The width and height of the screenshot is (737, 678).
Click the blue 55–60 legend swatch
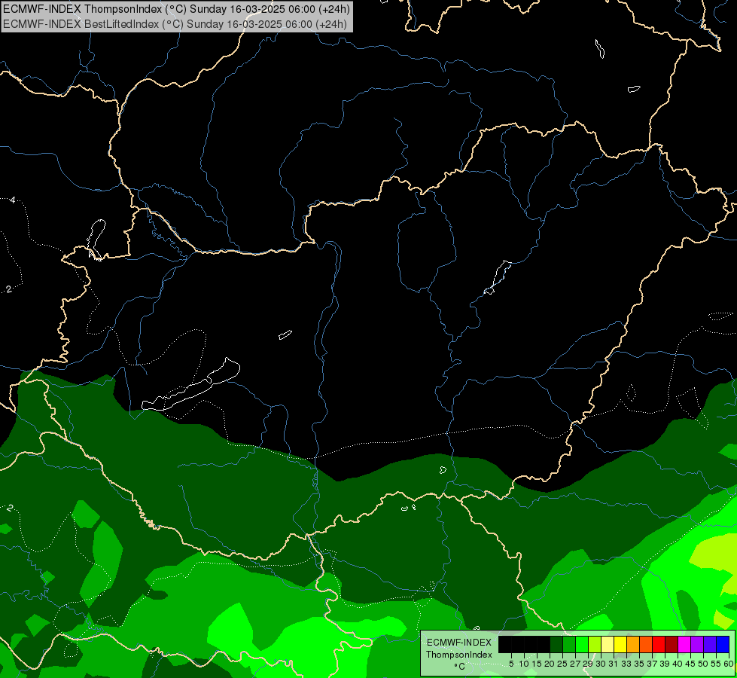pyautogui.click(x=723, y=644)
